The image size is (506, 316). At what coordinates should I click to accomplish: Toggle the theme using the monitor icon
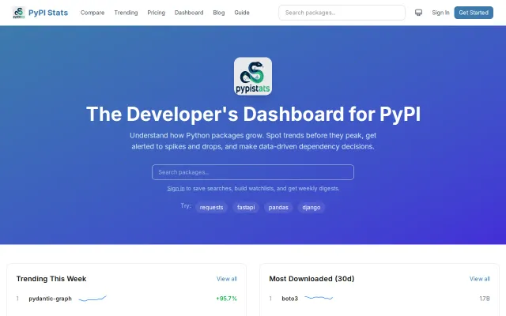click(418, 13)
